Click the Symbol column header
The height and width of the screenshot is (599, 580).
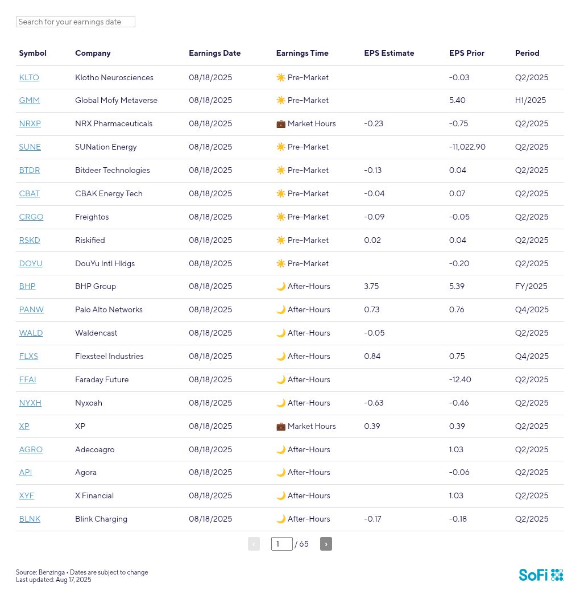point(33,53)
